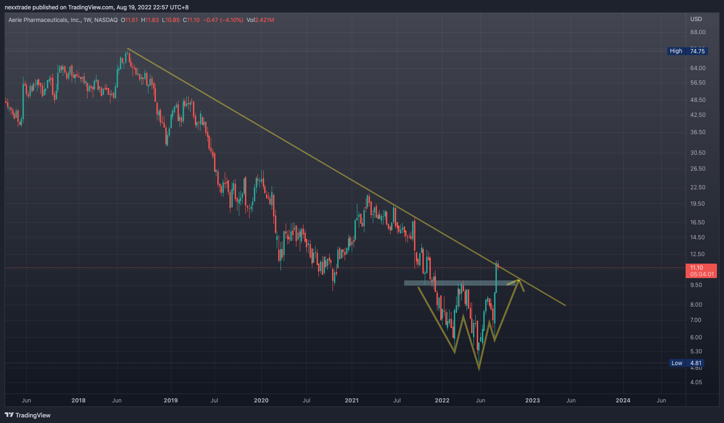Click the 7.00 price axis label

[696, 320]
